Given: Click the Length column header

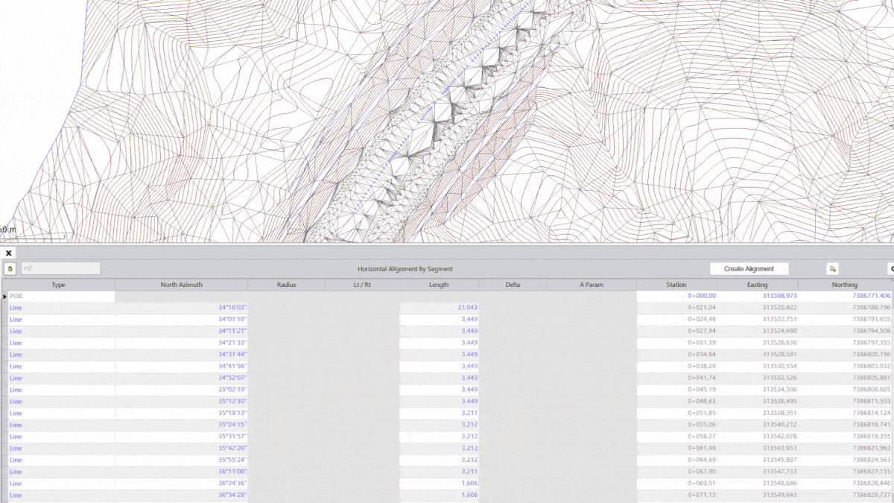Looking at the screenshot, I should [439, 285].
